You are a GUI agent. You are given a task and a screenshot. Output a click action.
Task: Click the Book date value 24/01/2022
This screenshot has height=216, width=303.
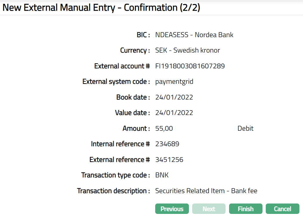(174, 97)
